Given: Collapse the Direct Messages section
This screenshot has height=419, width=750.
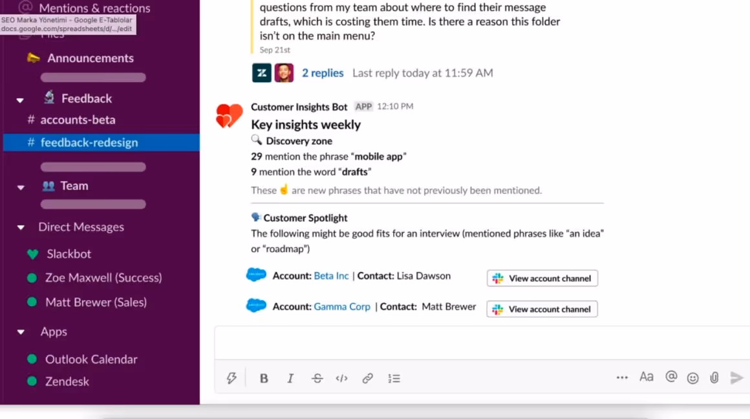Looking at the screenshot, I should coord(21,227).
